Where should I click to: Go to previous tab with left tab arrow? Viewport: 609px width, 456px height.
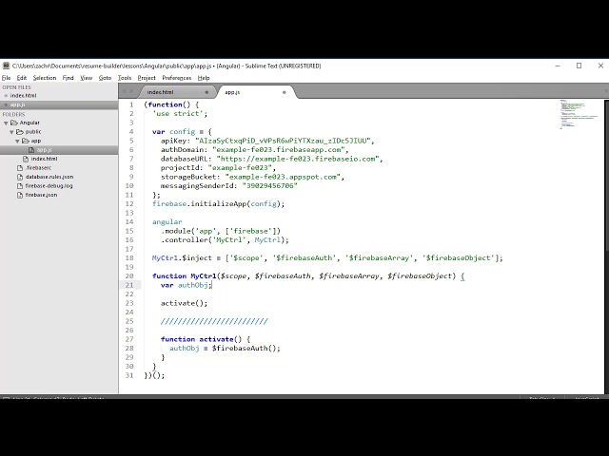coord(125,91)
